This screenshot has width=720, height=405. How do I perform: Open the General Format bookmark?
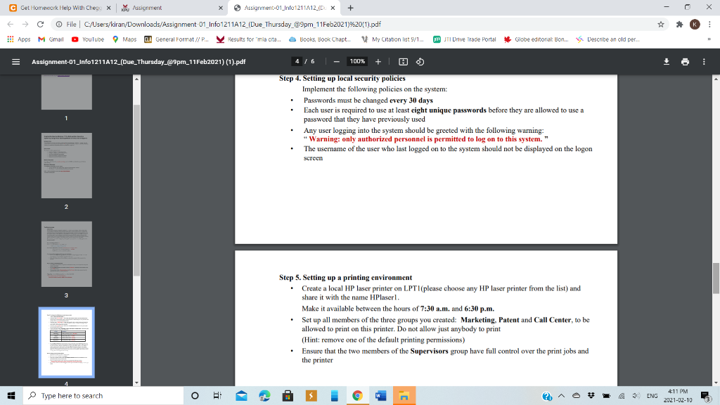(176, 39)
